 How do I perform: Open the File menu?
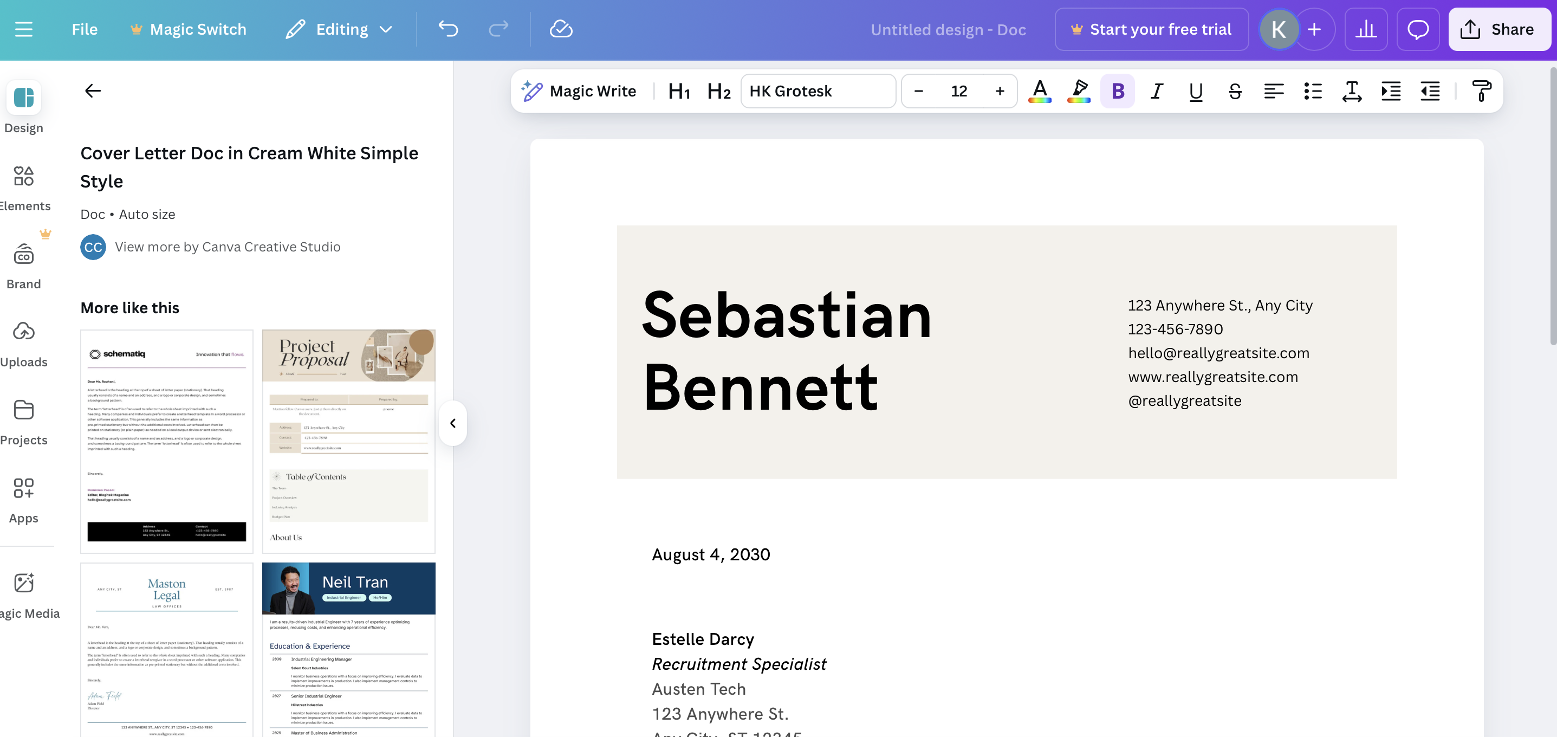(x=84, y=28)
